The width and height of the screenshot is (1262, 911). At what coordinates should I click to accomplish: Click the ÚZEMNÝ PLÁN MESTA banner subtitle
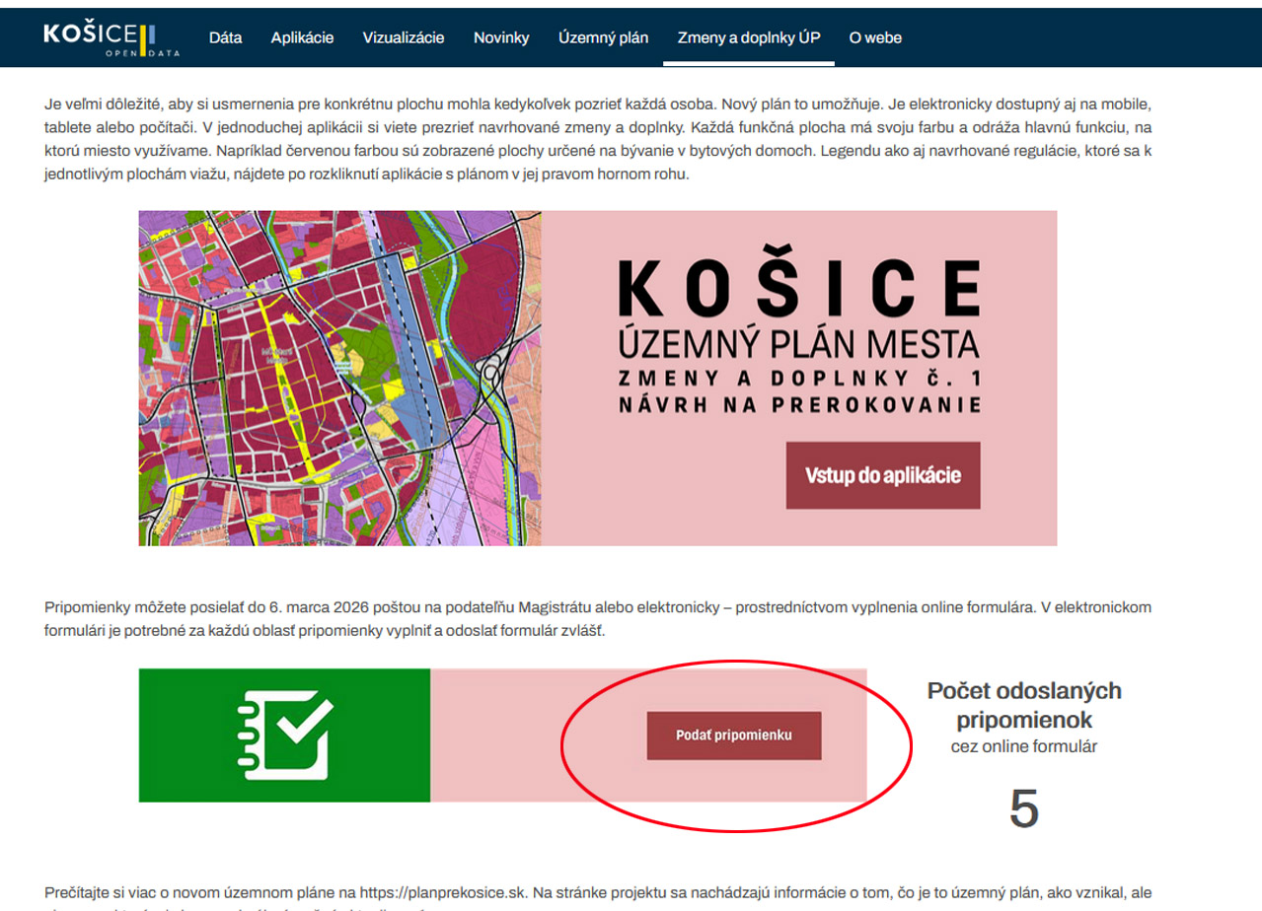point(799,345)
